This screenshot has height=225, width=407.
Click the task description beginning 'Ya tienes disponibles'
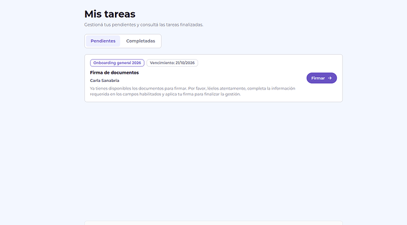193,91
